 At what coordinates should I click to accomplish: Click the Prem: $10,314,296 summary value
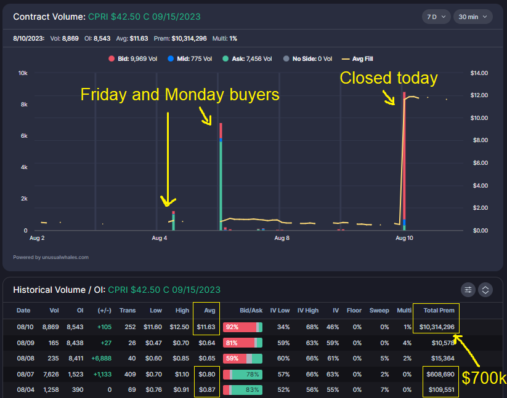[x=180, y=38]
